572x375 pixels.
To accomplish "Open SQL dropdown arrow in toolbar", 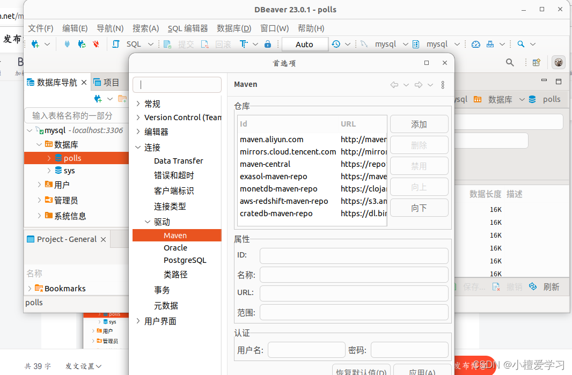I will tap(151, 44).
